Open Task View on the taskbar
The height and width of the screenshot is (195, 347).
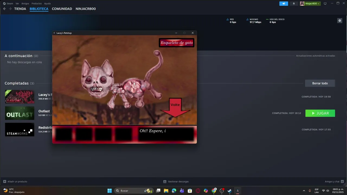point(158,191)
